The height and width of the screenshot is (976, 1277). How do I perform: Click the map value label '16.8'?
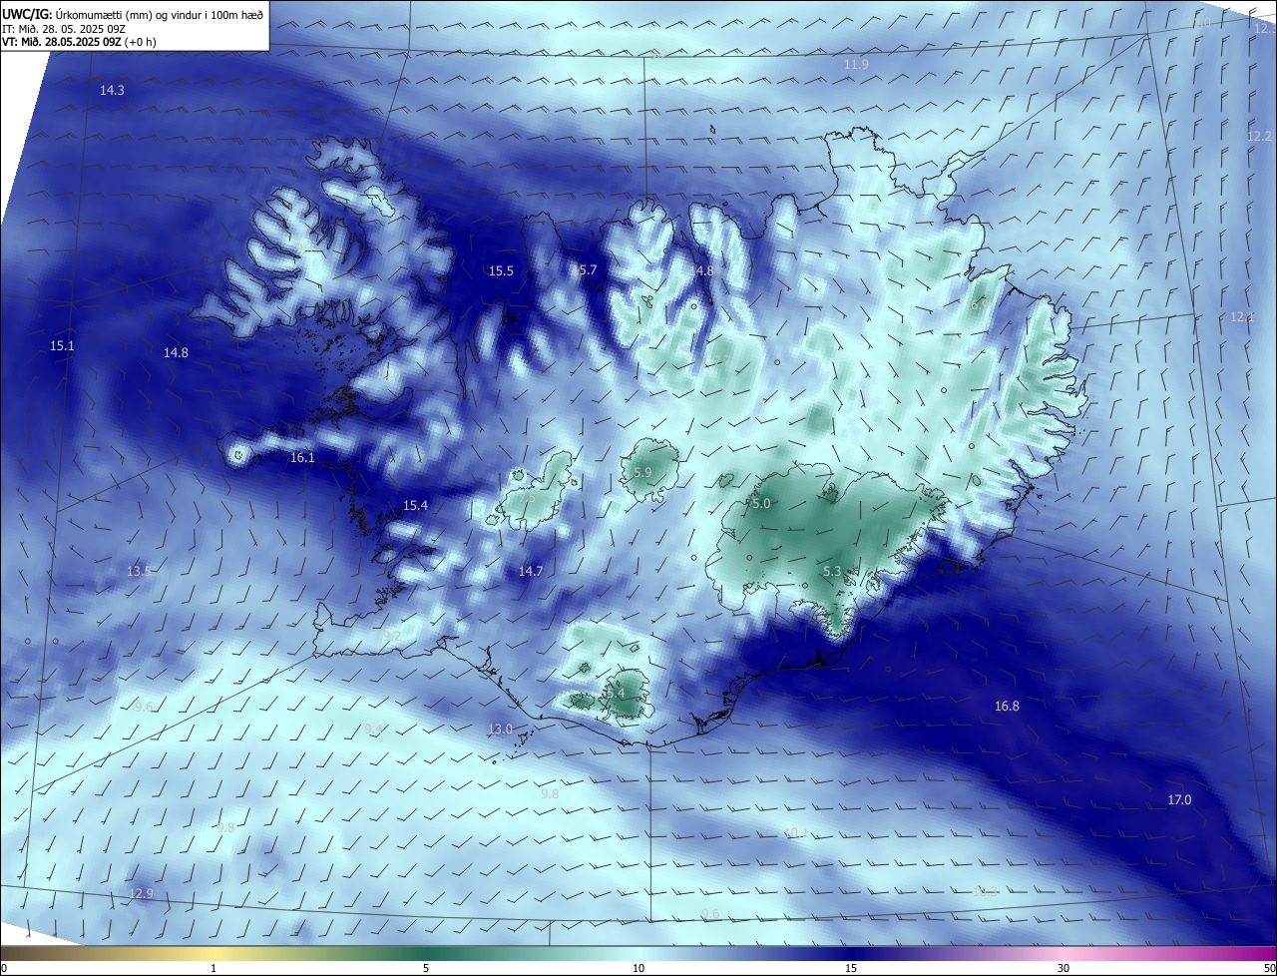1007,707
